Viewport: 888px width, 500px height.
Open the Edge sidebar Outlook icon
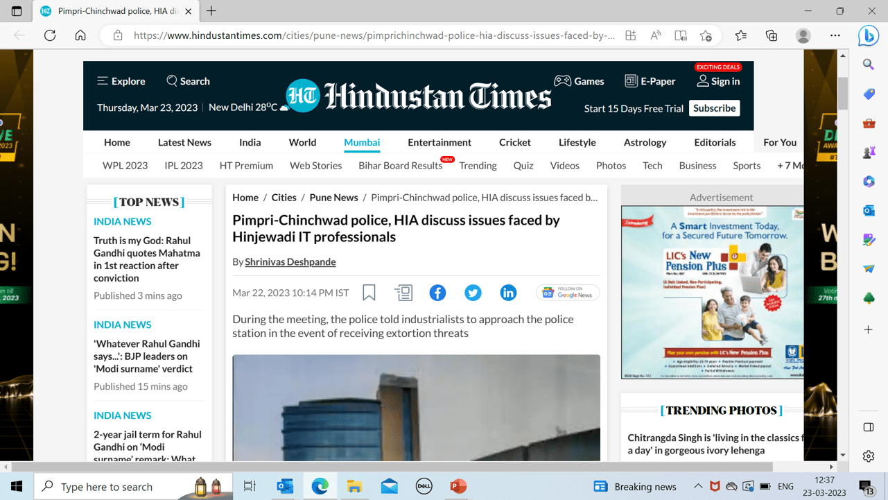(x=869, y=210)
